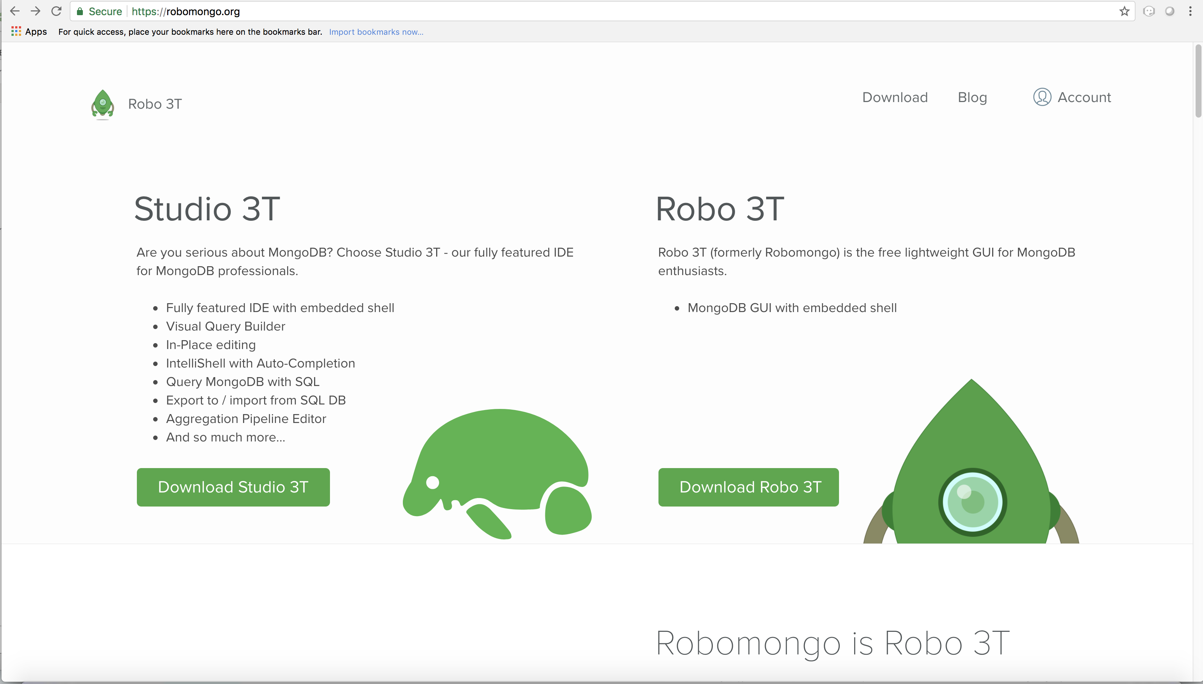Click 'Query MongoDB with SQL' list item

[242, 382]
